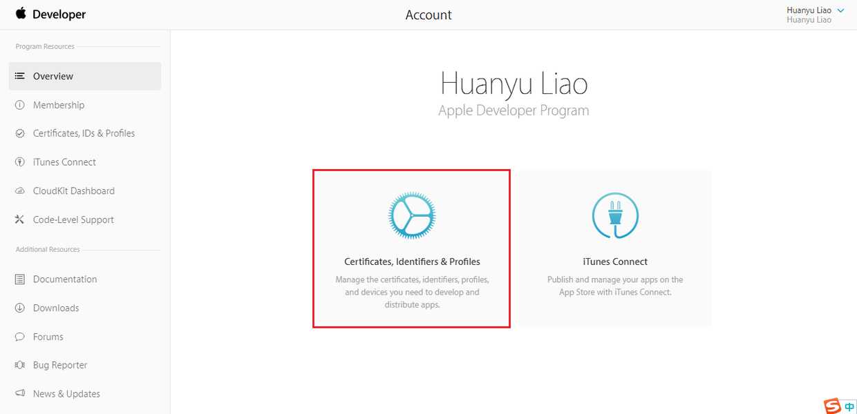Screen dimensions: 857x414
Task: Go to Downloads
Action: click(x=56, y=308)
